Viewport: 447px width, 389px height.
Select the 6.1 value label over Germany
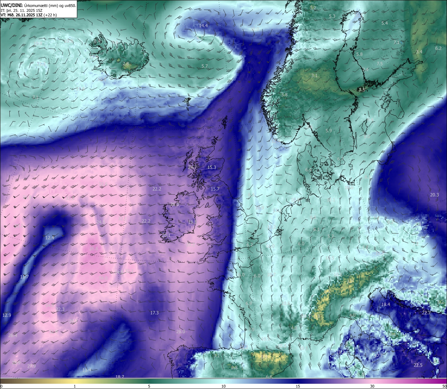point(316,230)
